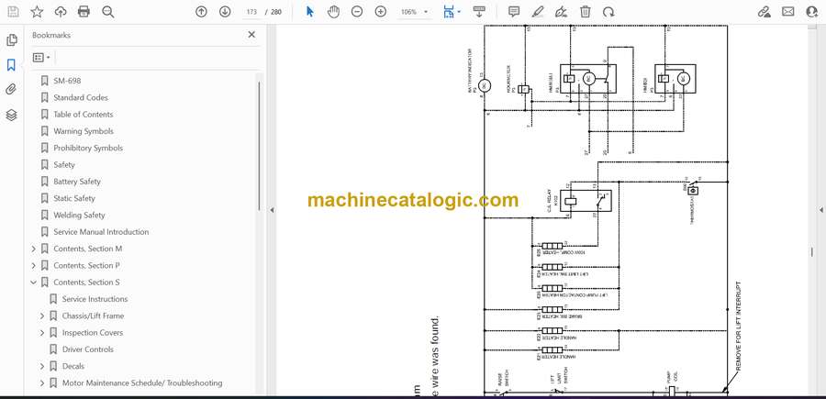This screenshot has height=399, width=826.
Task: Open the zoom level 106% dropdown
Action: (x=414, y=12)
